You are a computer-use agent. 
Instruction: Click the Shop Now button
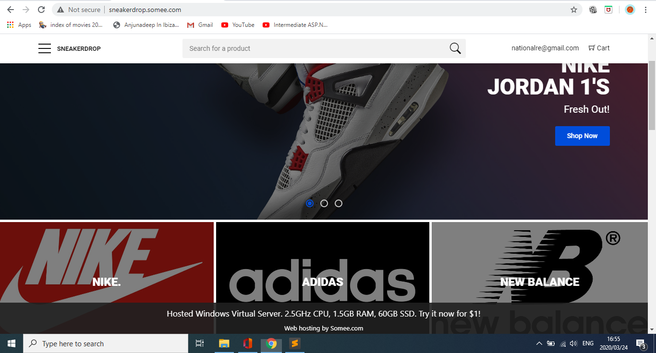582,136
